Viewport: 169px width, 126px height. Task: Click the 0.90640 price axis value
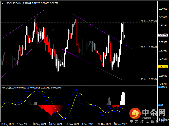coord(163,76)
